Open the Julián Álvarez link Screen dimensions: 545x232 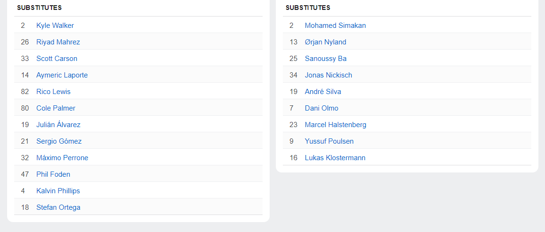pyautogui.click(x=58, y=125)
